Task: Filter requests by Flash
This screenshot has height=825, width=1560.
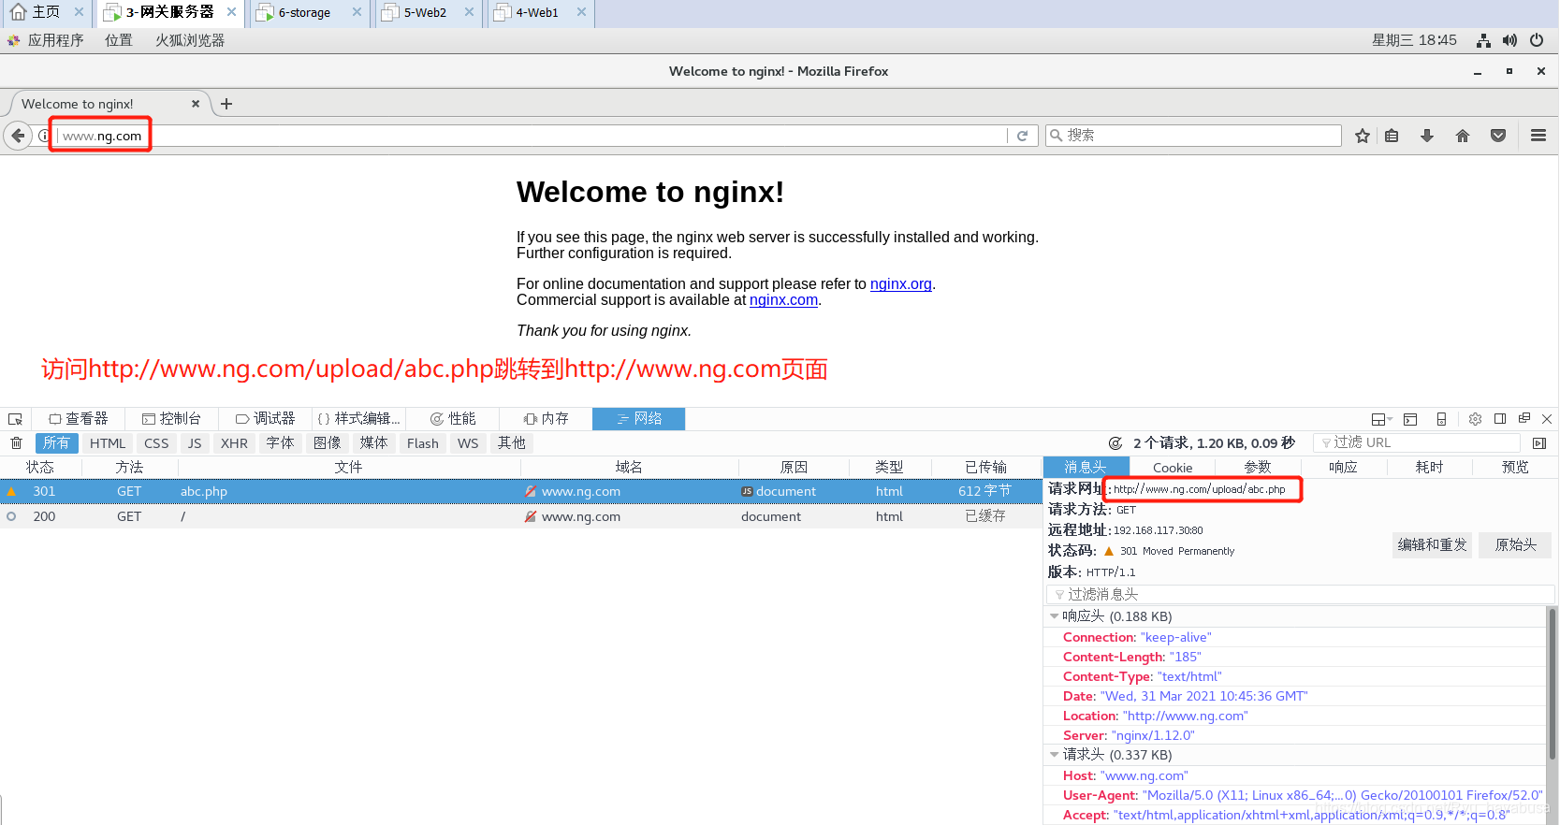Action: pos(423,443)
